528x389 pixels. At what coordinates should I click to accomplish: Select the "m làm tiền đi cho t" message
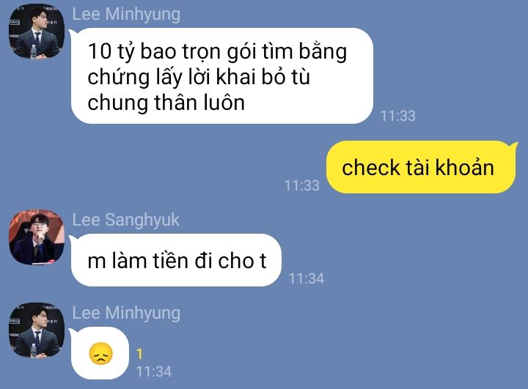(x=177, y=261)
